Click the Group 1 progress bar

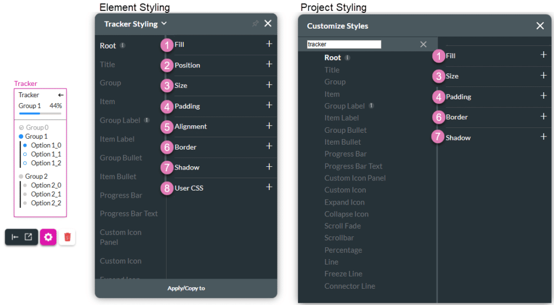click(40, 113)
